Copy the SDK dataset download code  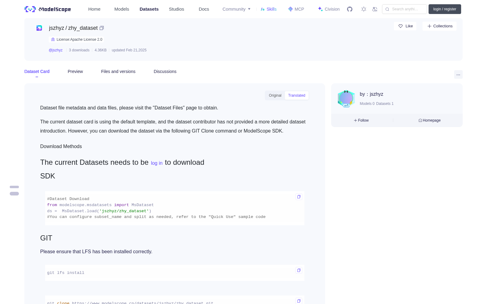(299, 197)
